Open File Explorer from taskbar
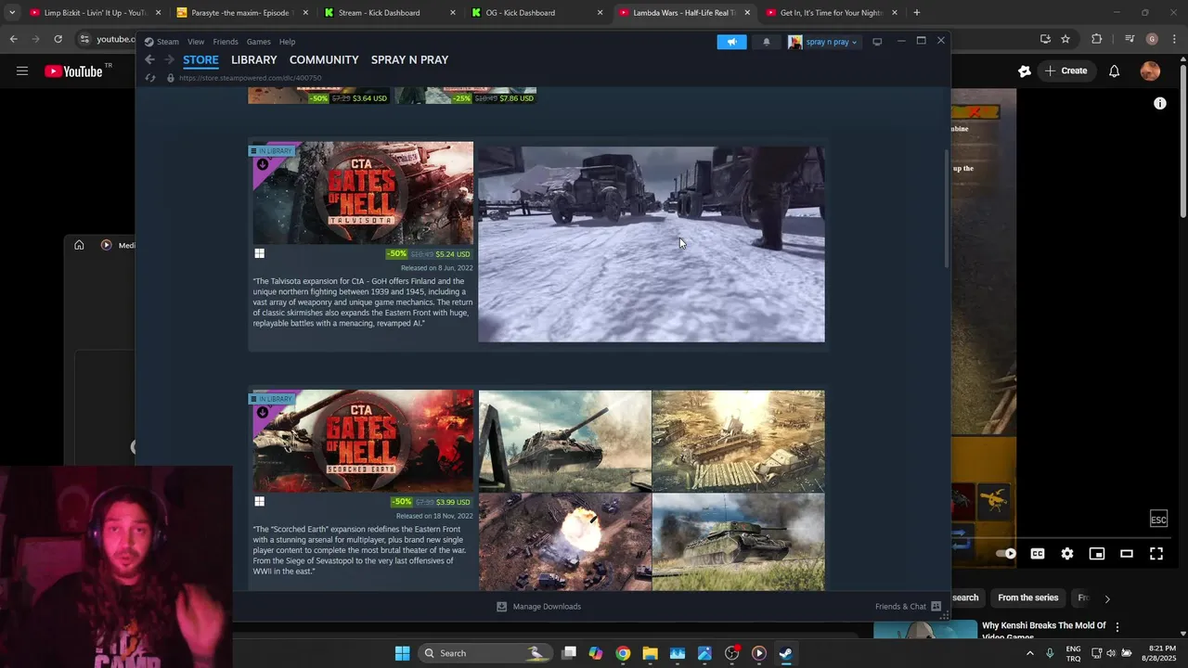Viewport: 1188px width, 668px height. click(650, 653)
